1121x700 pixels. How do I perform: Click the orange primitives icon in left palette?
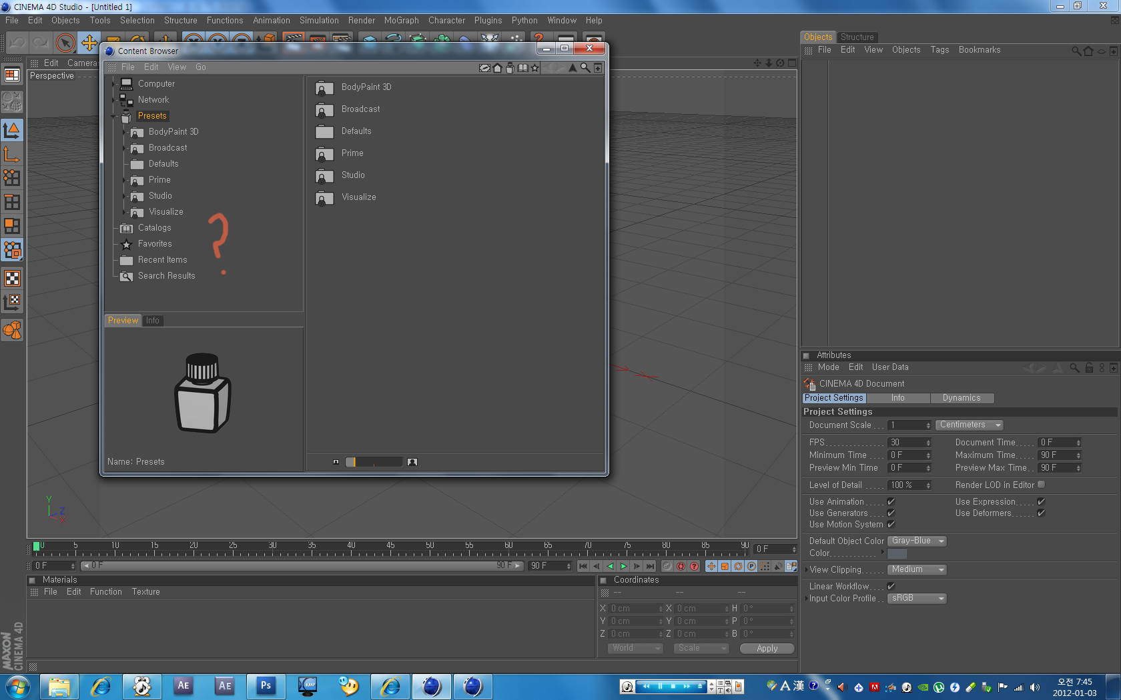tap(12, 330)
